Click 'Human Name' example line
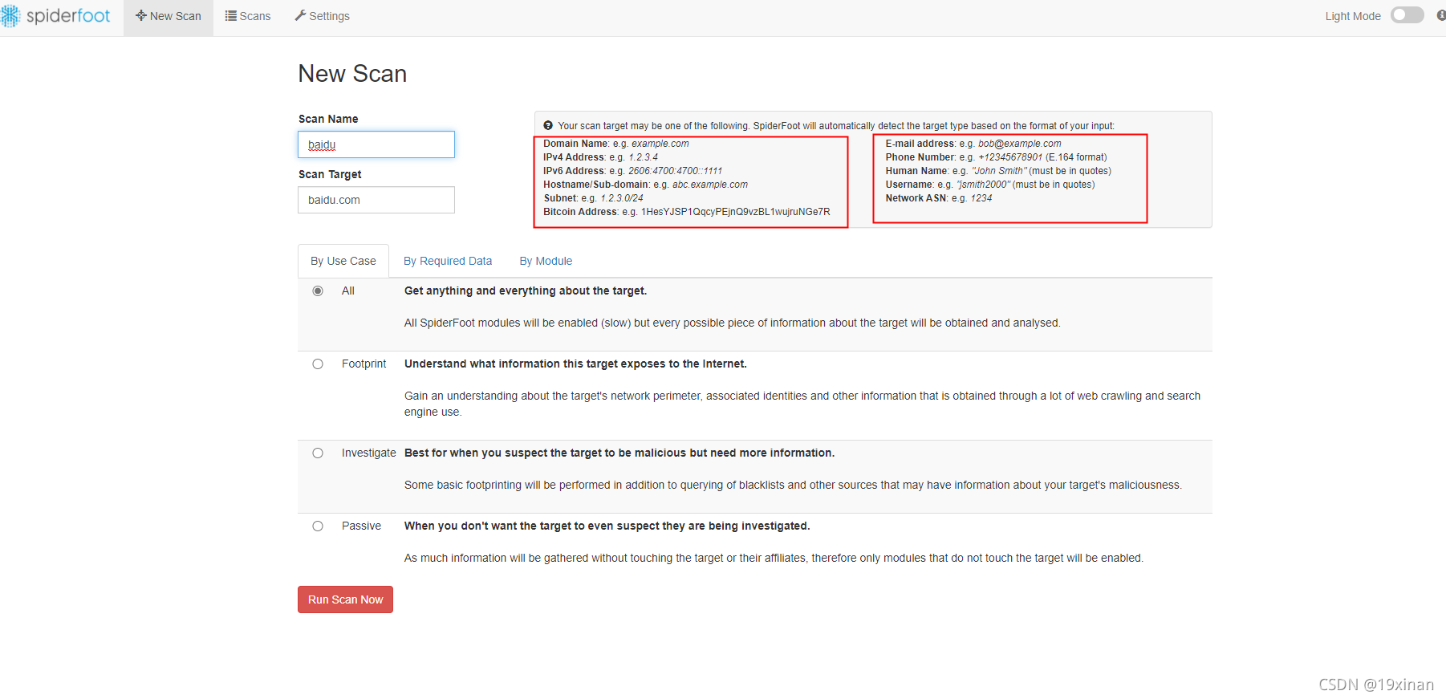 pyautogui.click(x=999, y=171)
